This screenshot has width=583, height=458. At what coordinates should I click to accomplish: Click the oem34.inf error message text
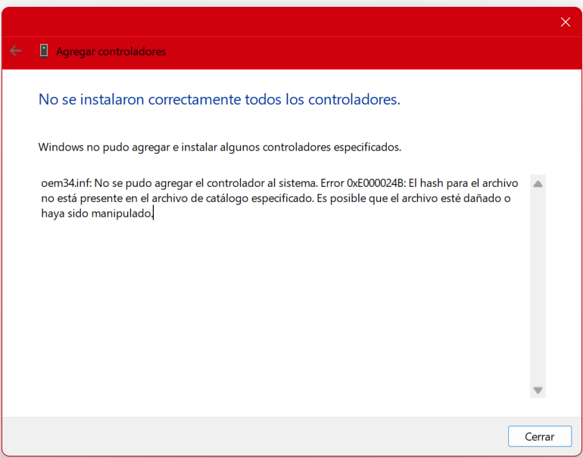click(279, 198)
